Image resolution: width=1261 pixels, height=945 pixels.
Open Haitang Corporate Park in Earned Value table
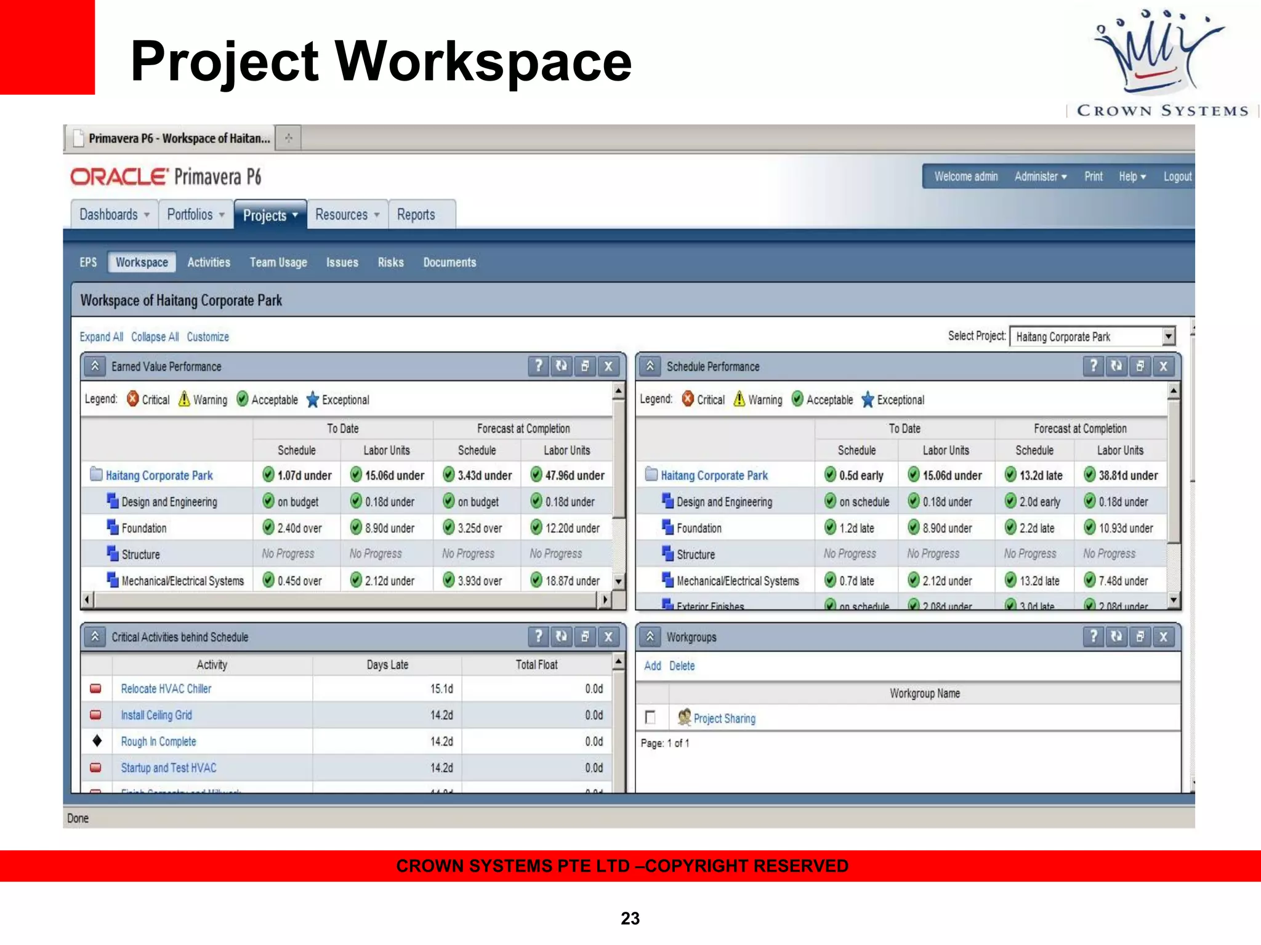tap(159, 475)
